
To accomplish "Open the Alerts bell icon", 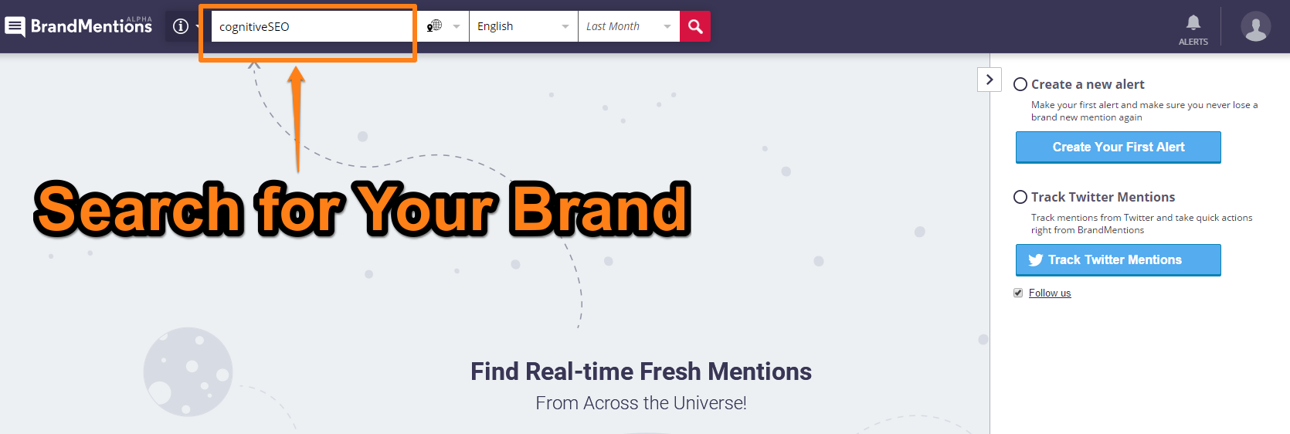I will pos(1193,22).
